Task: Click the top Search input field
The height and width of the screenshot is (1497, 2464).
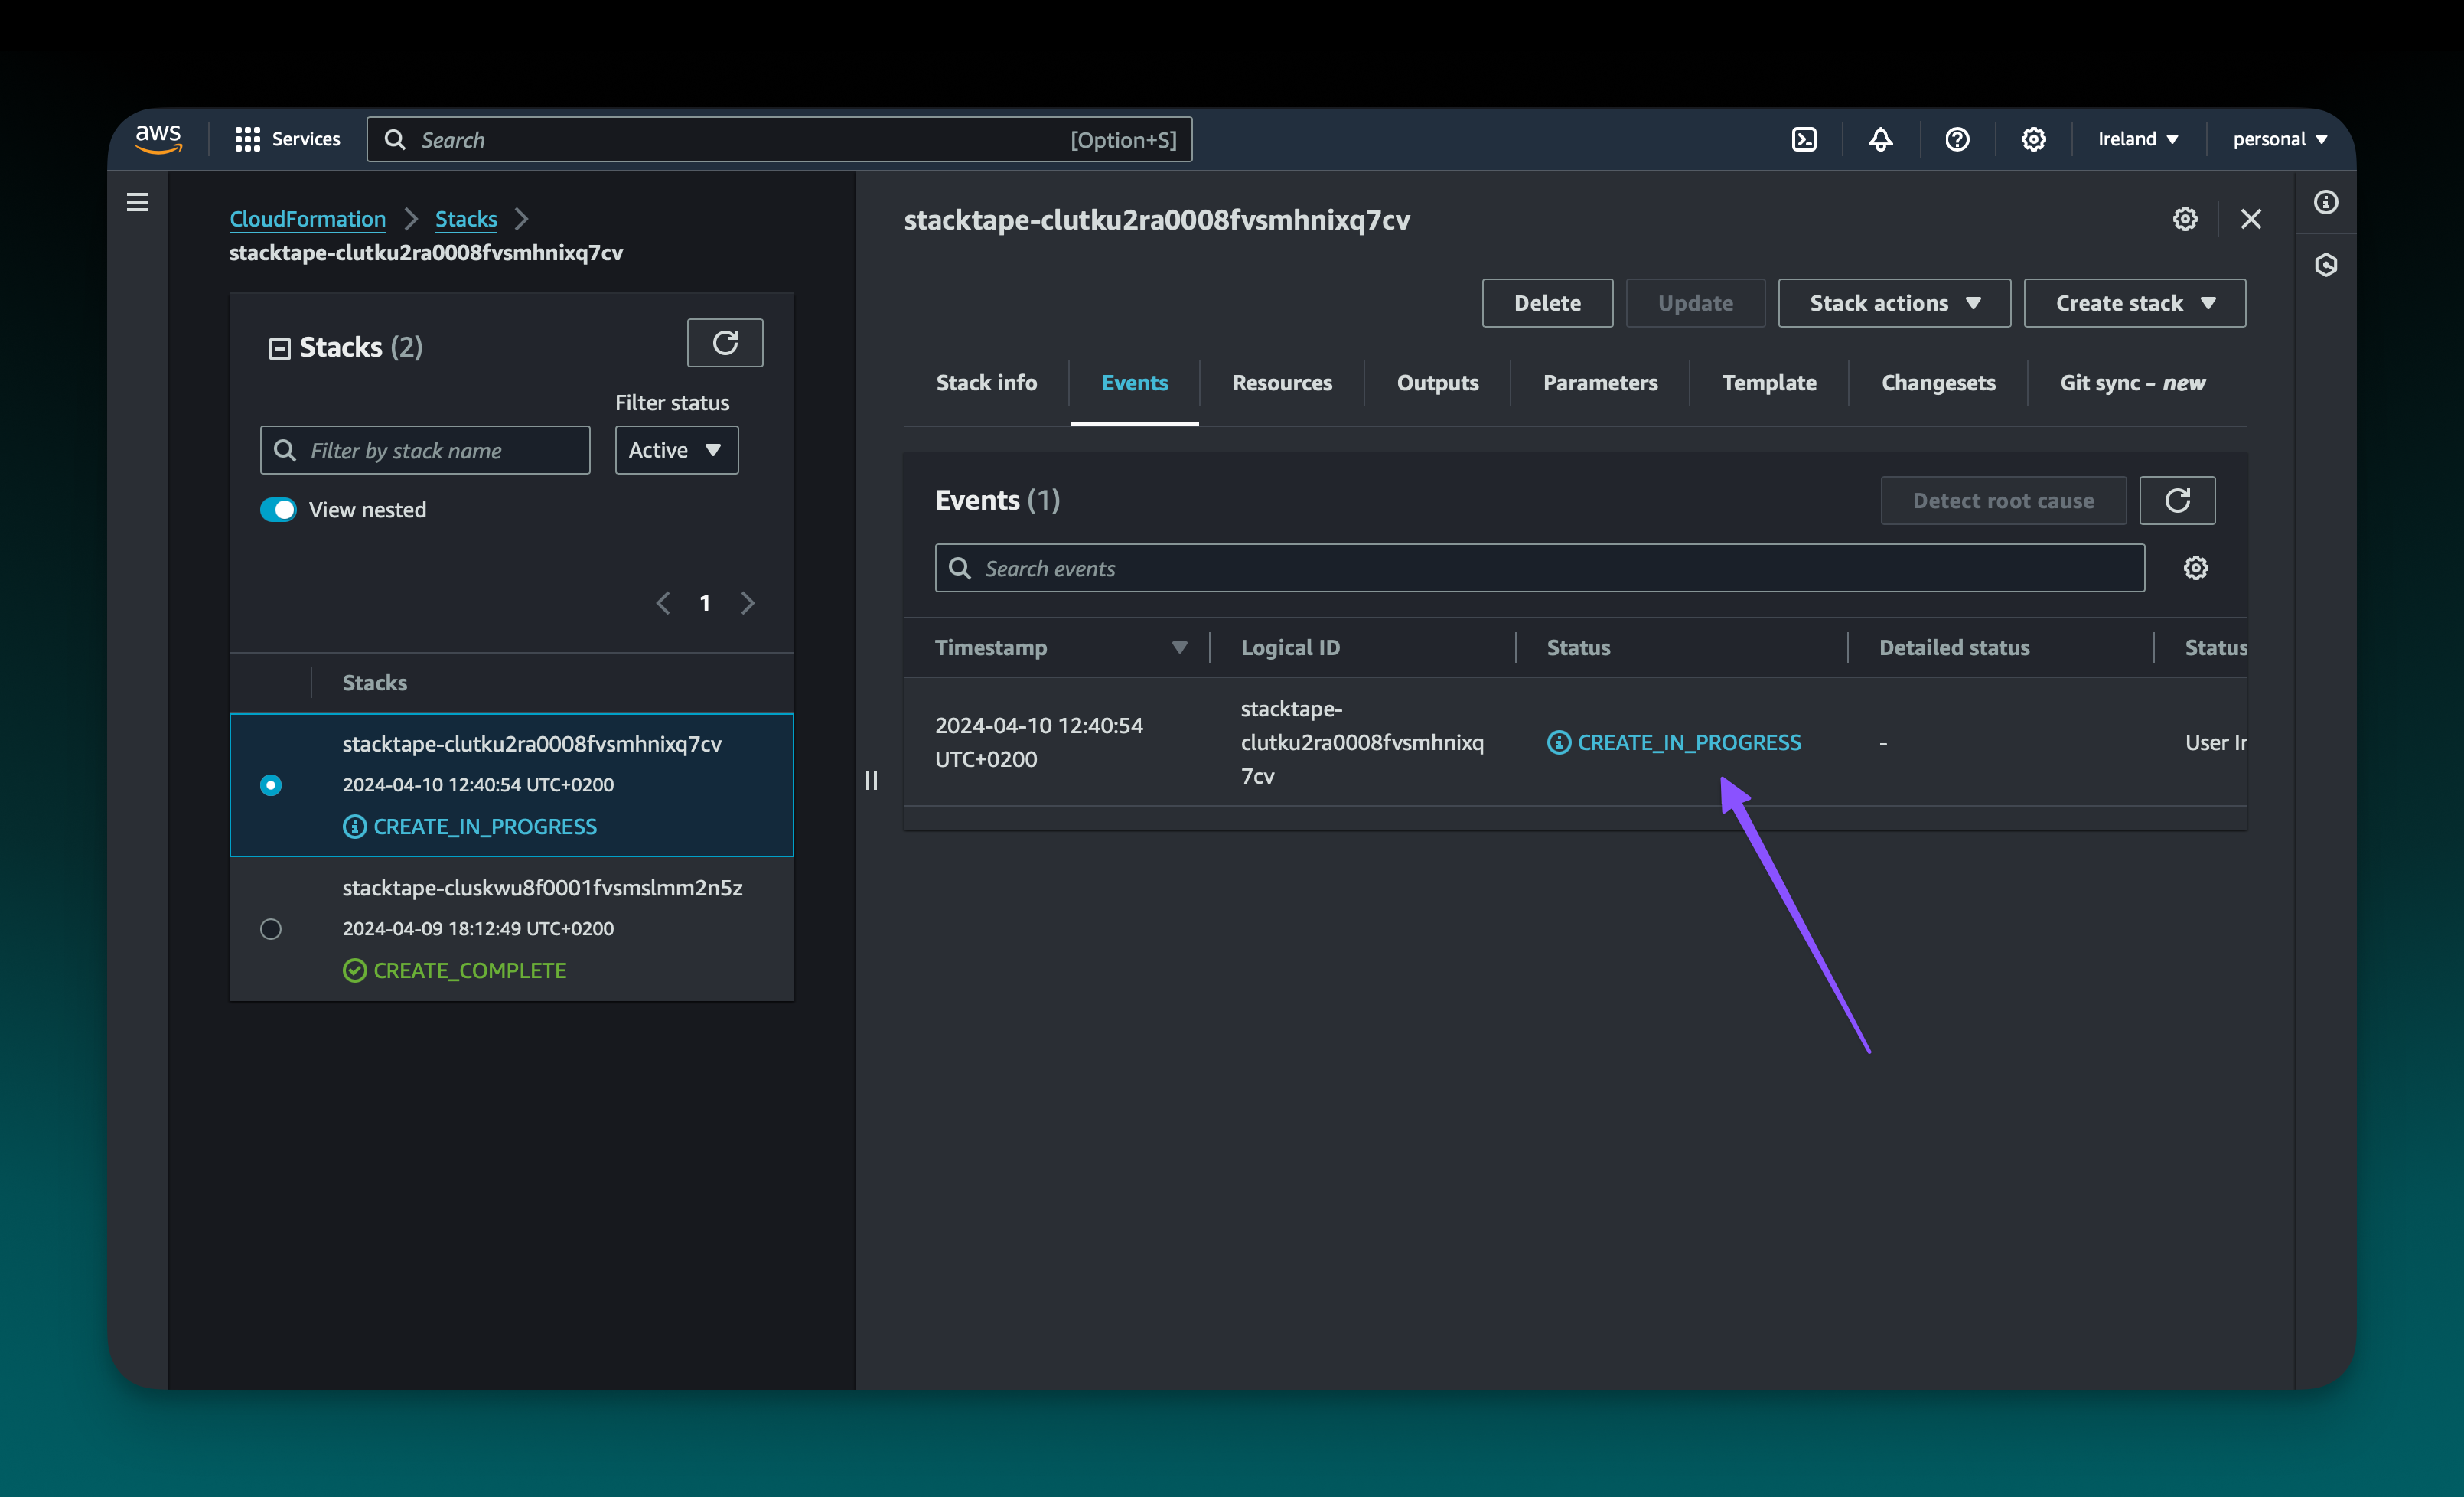Action: tap(779, 139)
